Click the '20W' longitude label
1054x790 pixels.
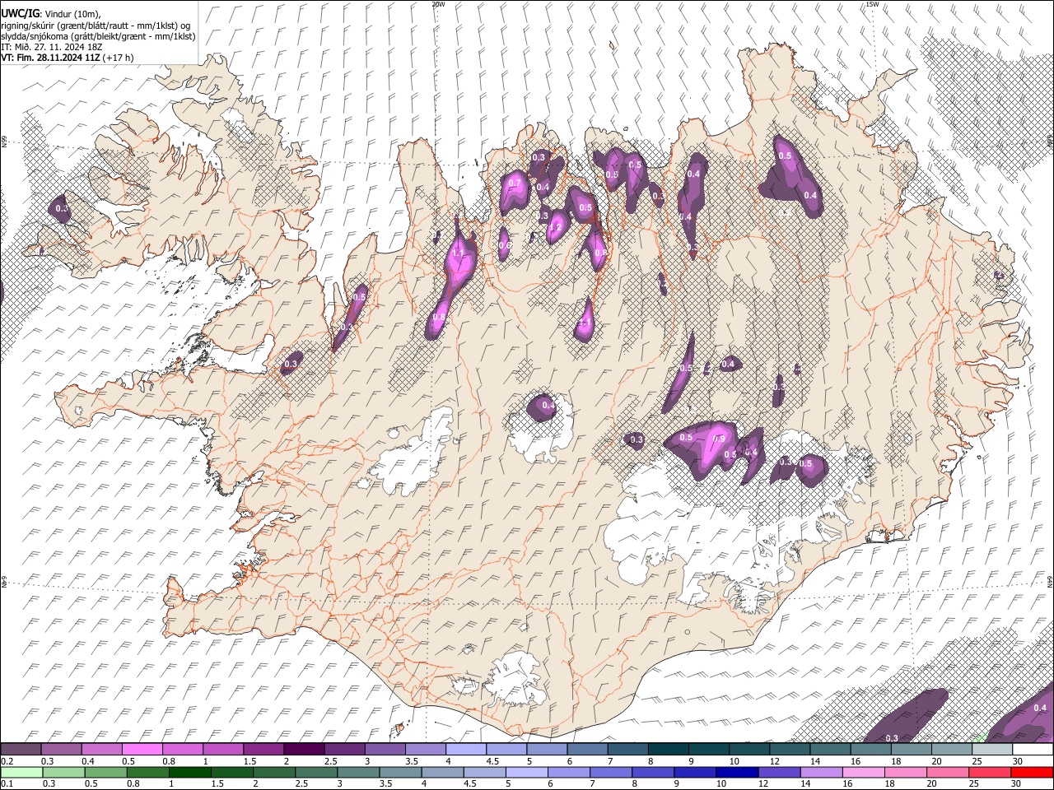(x=439, y=4)
